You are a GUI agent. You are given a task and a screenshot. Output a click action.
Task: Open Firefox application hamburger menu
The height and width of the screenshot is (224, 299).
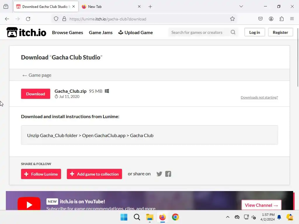292,19
